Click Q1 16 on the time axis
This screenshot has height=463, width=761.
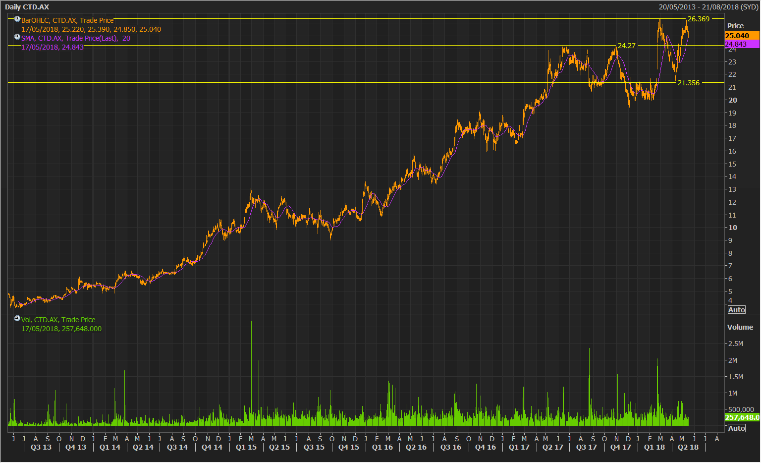point(382,447)
